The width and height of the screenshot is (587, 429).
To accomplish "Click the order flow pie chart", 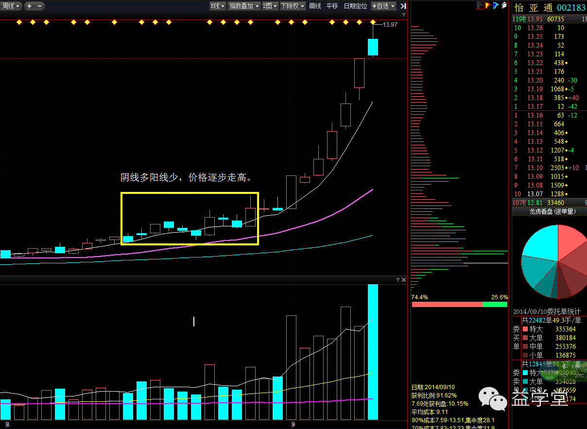I will point(555,261).
